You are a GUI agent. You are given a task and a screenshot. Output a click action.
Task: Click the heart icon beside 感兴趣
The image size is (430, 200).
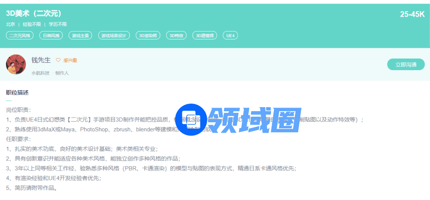click(58, 60)
